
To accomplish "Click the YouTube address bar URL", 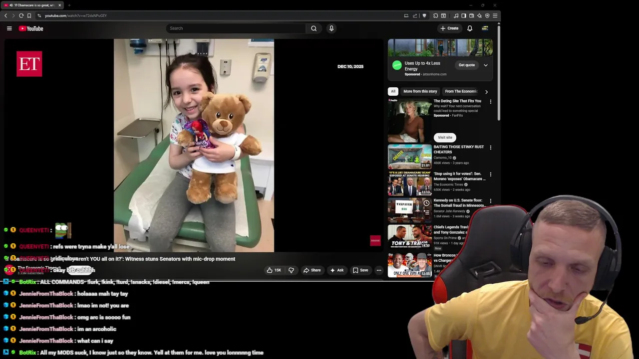I will click(76, 15).
